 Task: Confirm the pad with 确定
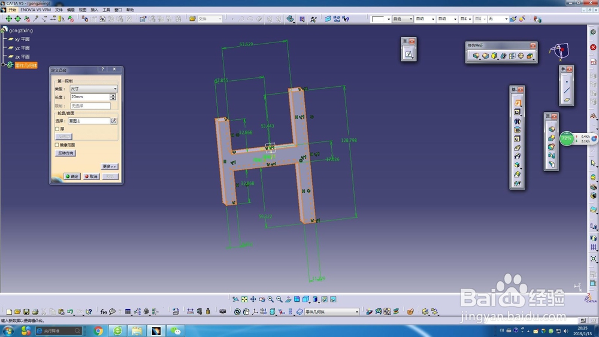click(72, 177)
